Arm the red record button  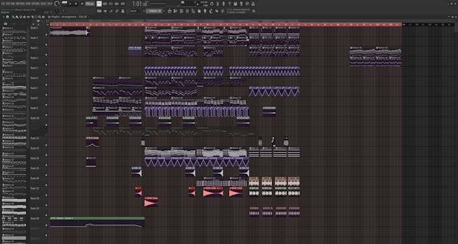(82, 3)
